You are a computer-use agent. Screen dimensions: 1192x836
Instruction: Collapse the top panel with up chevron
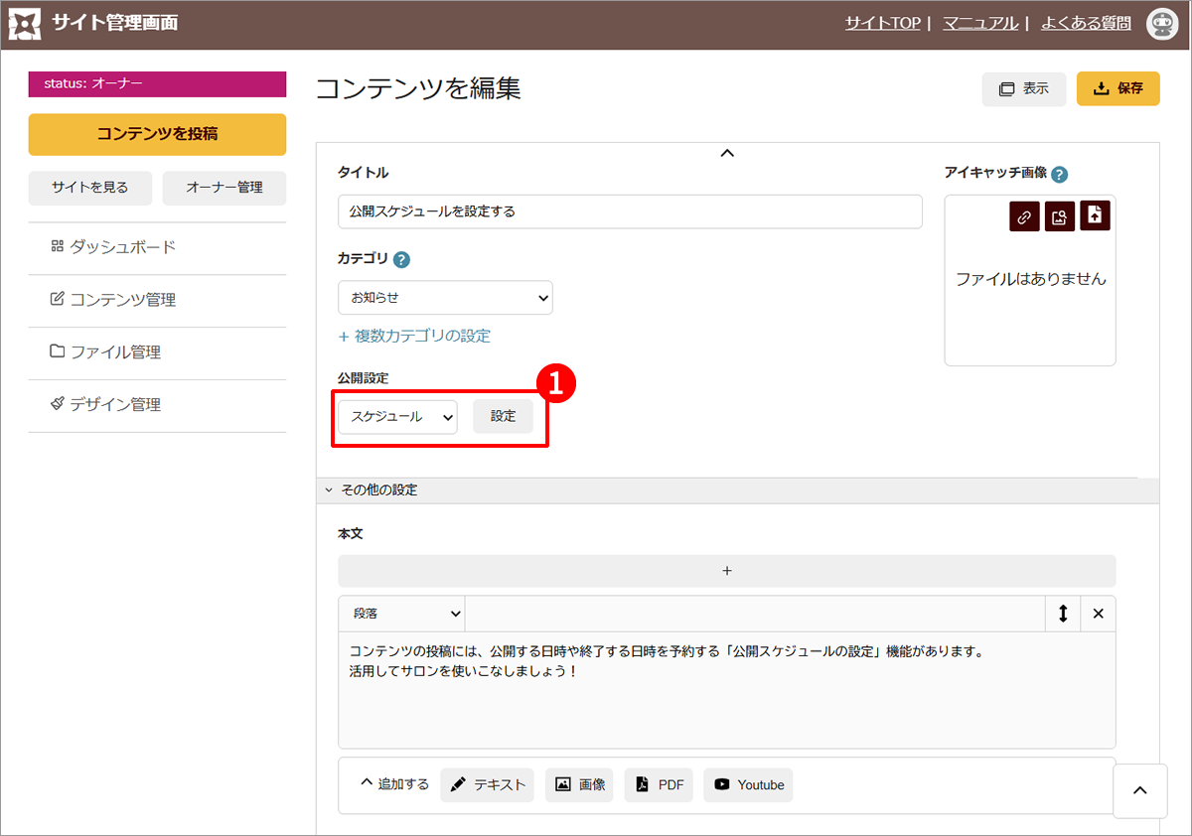727,153
